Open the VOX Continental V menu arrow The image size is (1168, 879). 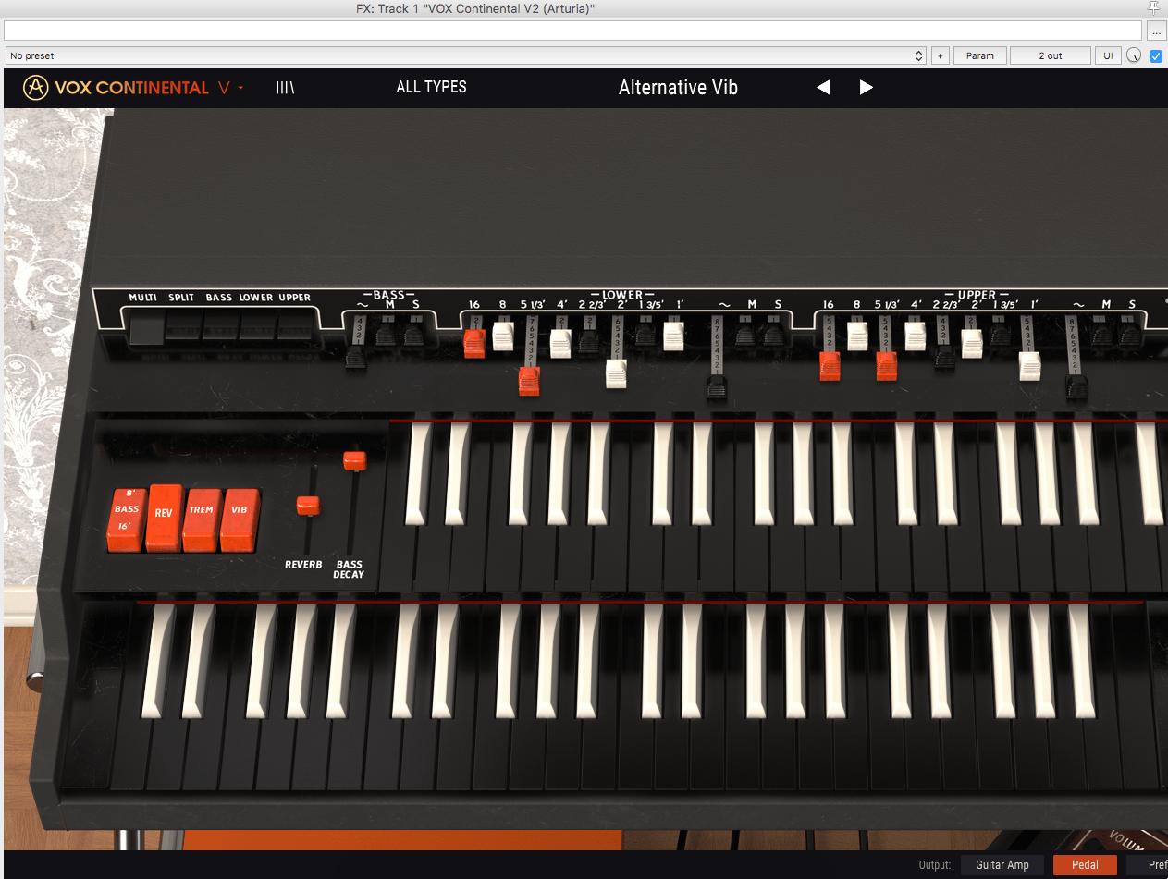pos(240,88)
